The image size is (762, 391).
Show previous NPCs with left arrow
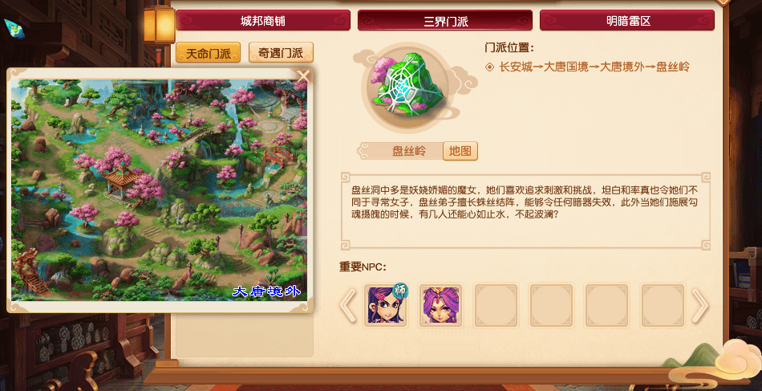(348, 305)
